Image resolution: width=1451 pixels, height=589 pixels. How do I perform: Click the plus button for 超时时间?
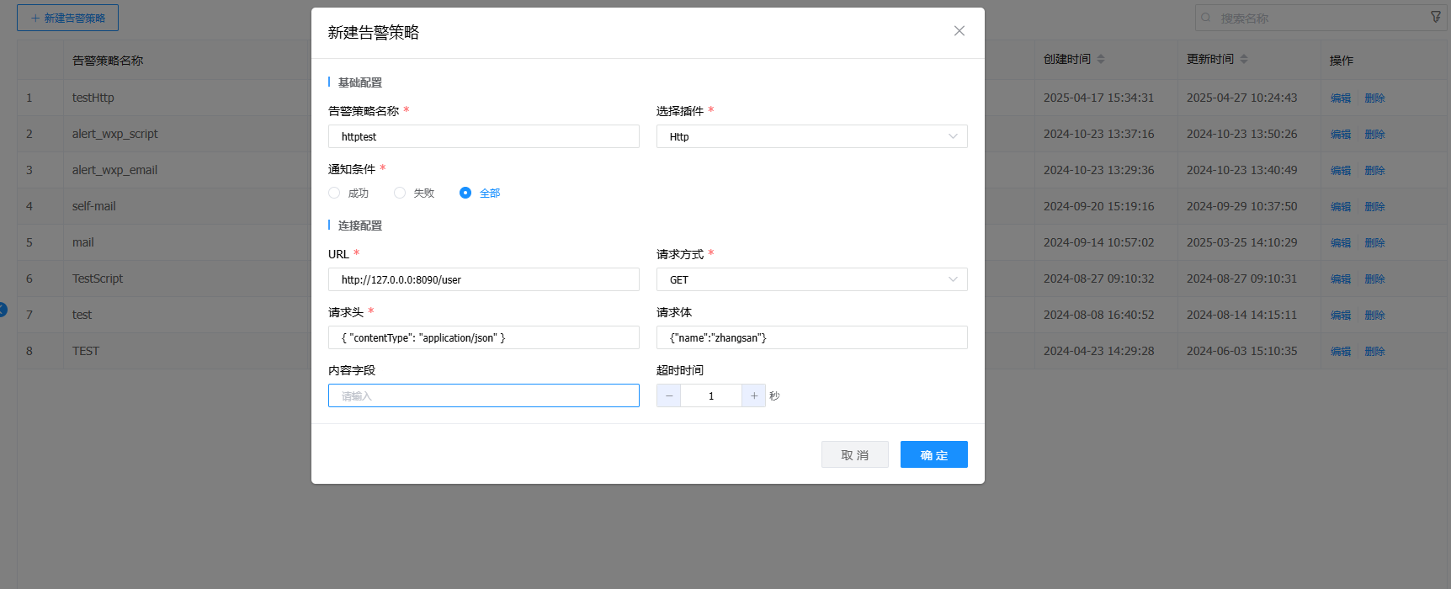753,395
